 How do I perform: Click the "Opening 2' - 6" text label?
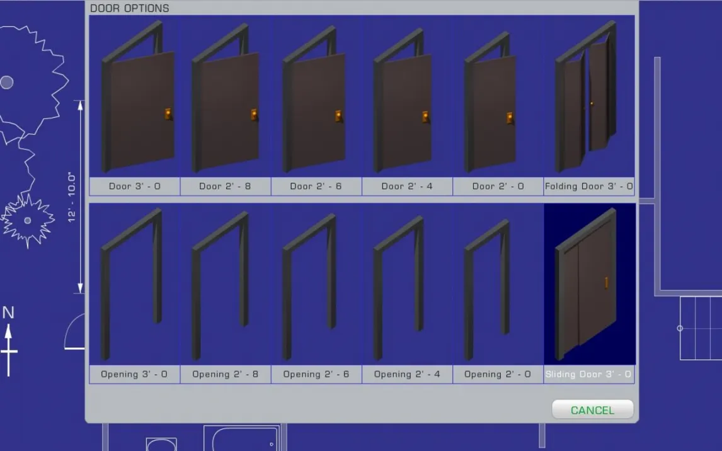click(x=316, y=374)
